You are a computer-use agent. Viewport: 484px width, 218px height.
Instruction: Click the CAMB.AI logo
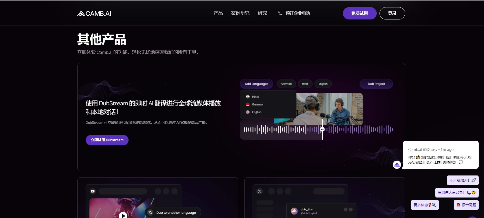(x=94, y=13)
